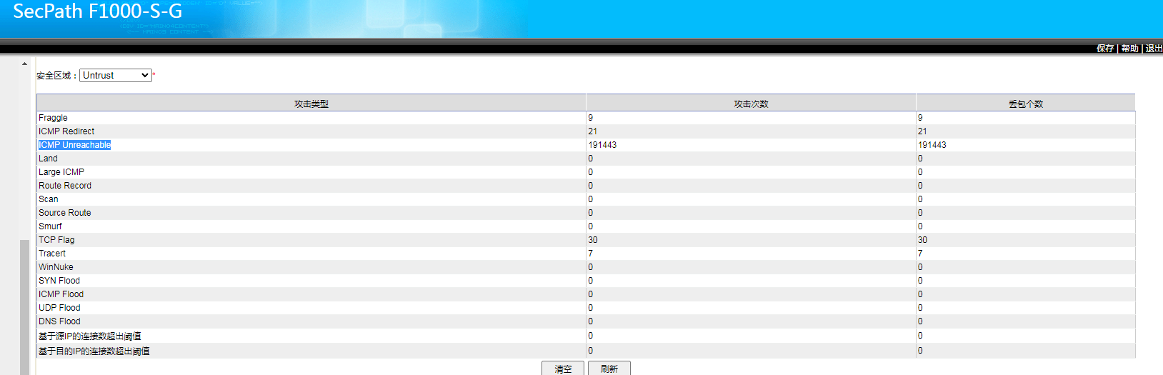1163x375 pixels.
Task: Select the ICMP Redirect row label
Action: (x=66, y=131)
